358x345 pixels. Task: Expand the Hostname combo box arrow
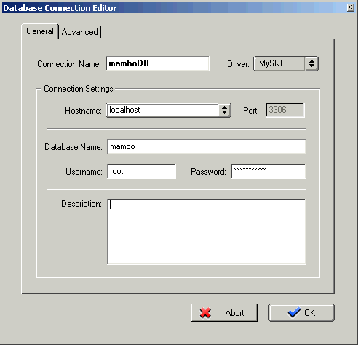225,111
